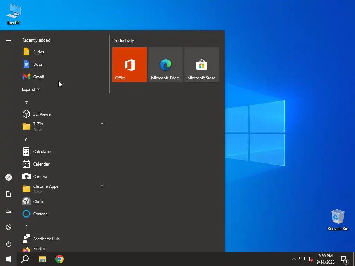The image size is (355, 266).
Task: Open the Slides app from Recently added
Action: [x=63, y=52]
